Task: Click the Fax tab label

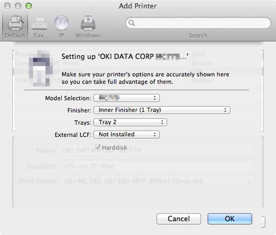Action: tap(39, 36)
